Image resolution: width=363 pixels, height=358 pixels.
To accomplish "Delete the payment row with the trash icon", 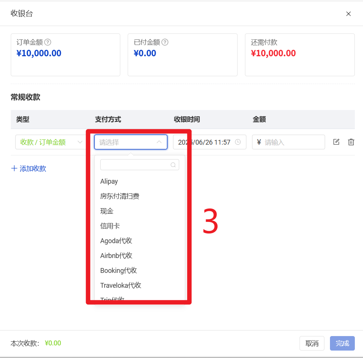I will [351, 142].
